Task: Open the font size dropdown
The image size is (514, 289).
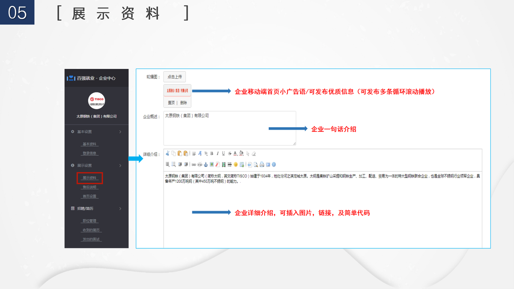Action: [206, 153]
